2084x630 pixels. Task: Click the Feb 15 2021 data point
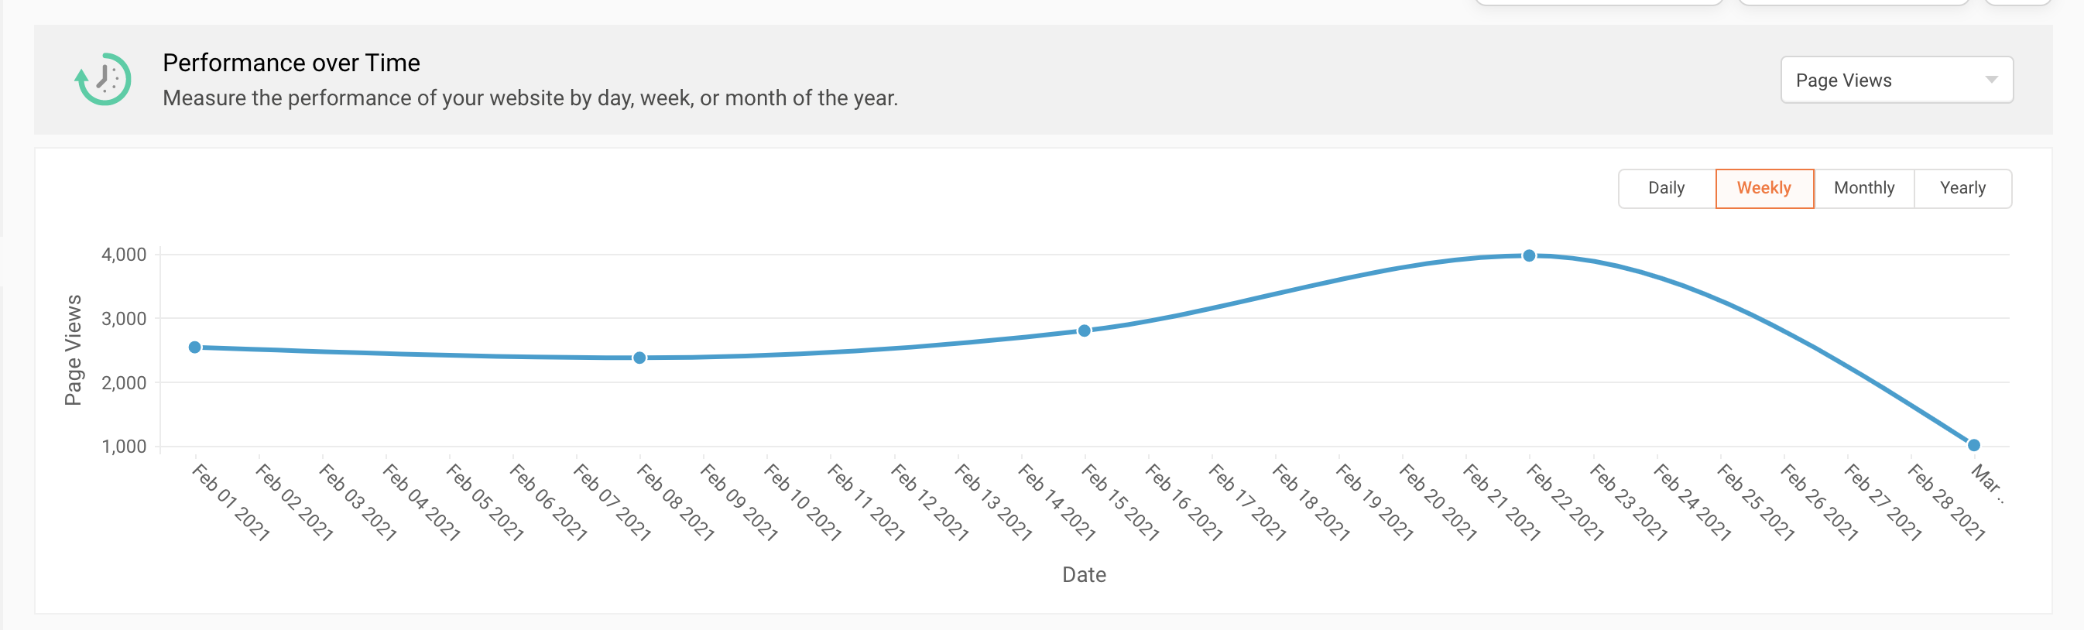[x=1084, y=330]
